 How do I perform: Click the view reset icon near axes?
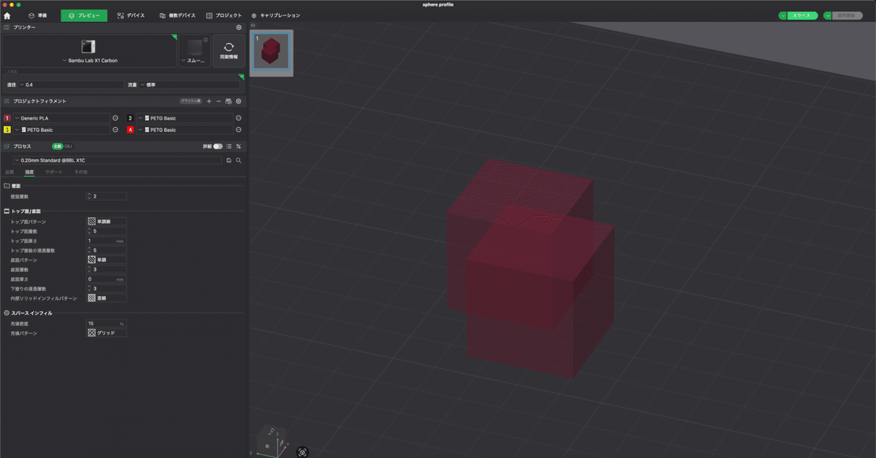(x=303, y=452)
